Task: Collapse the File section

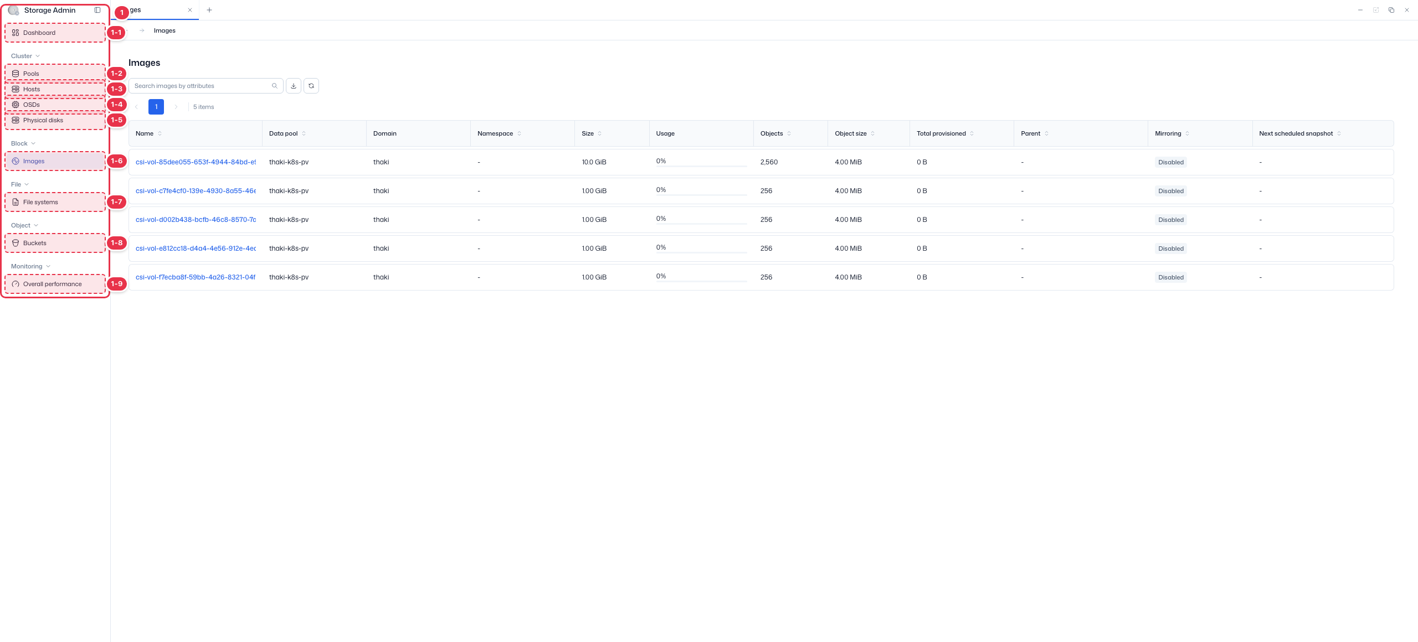Action: [20, 184]
